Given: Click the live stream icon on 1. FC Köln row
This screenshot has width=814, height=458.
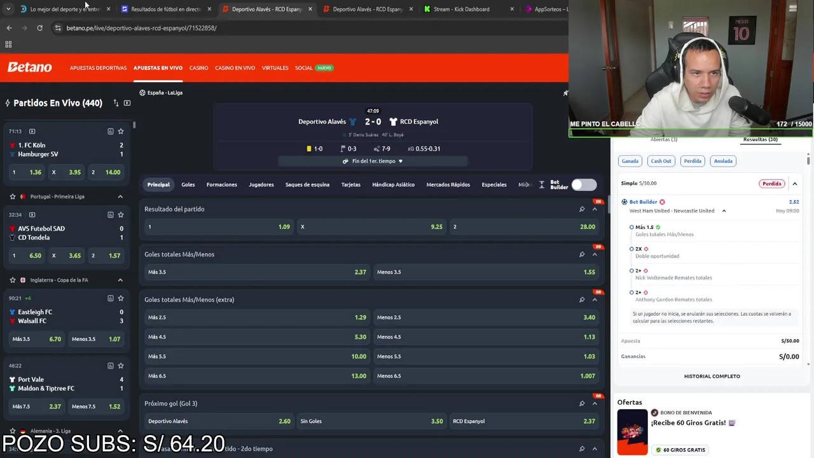Looking at the screenshot, I should (x=32, y=131).
